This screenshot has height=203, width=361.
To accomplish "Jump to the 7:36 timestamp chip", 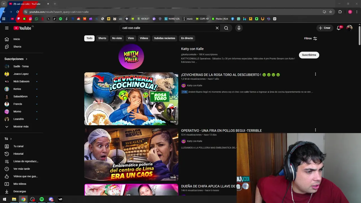I will click(184, 92).
